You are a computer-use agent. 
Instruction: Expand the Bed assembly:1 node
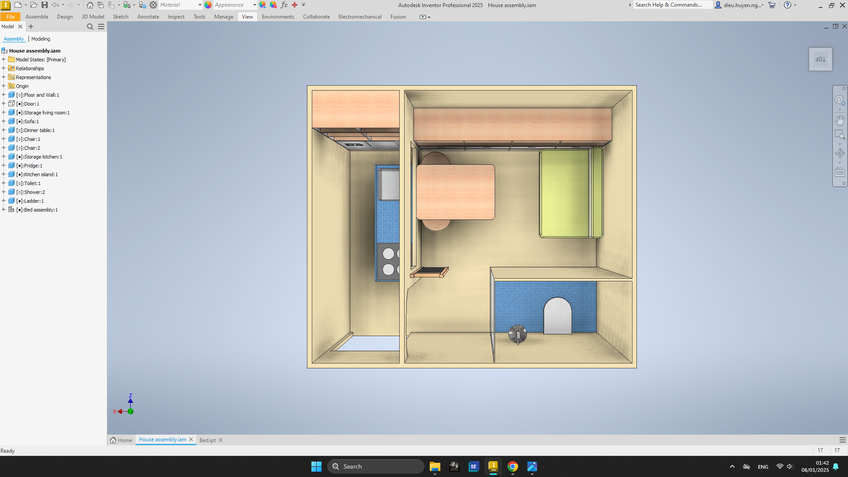tap(4, 210)
